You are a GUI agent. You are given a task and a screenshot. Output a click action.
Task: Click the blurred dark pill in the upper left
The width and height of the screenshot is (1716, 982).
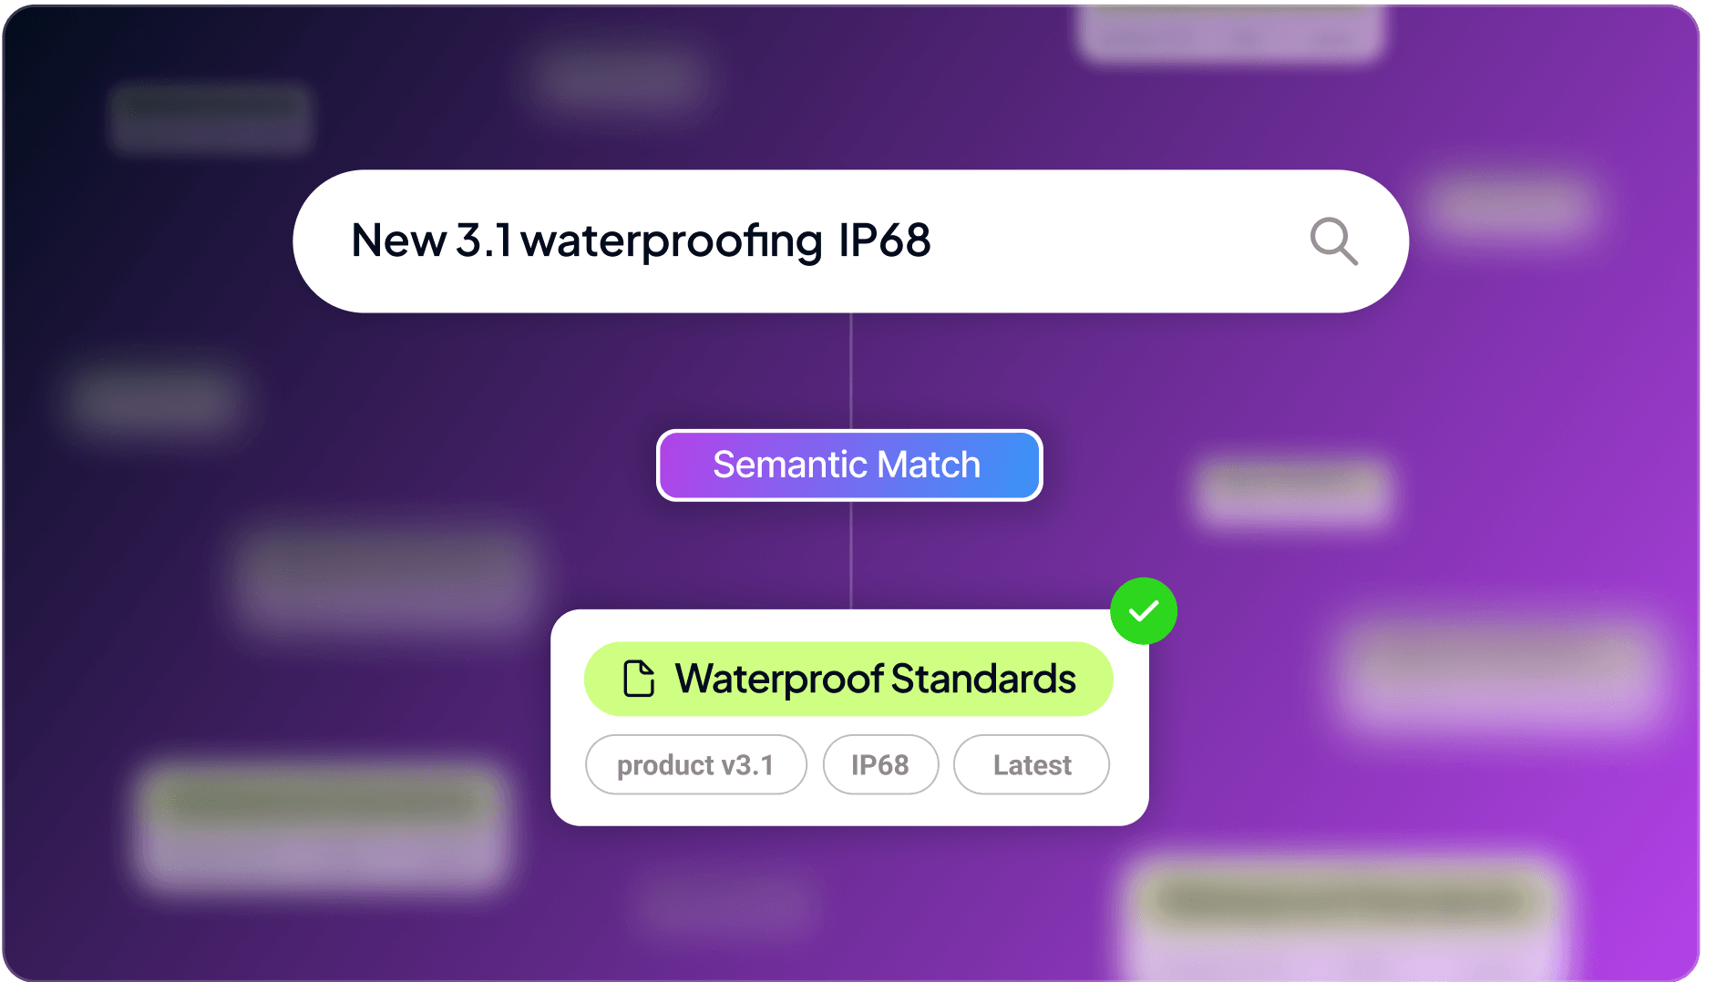click(211, 117)
